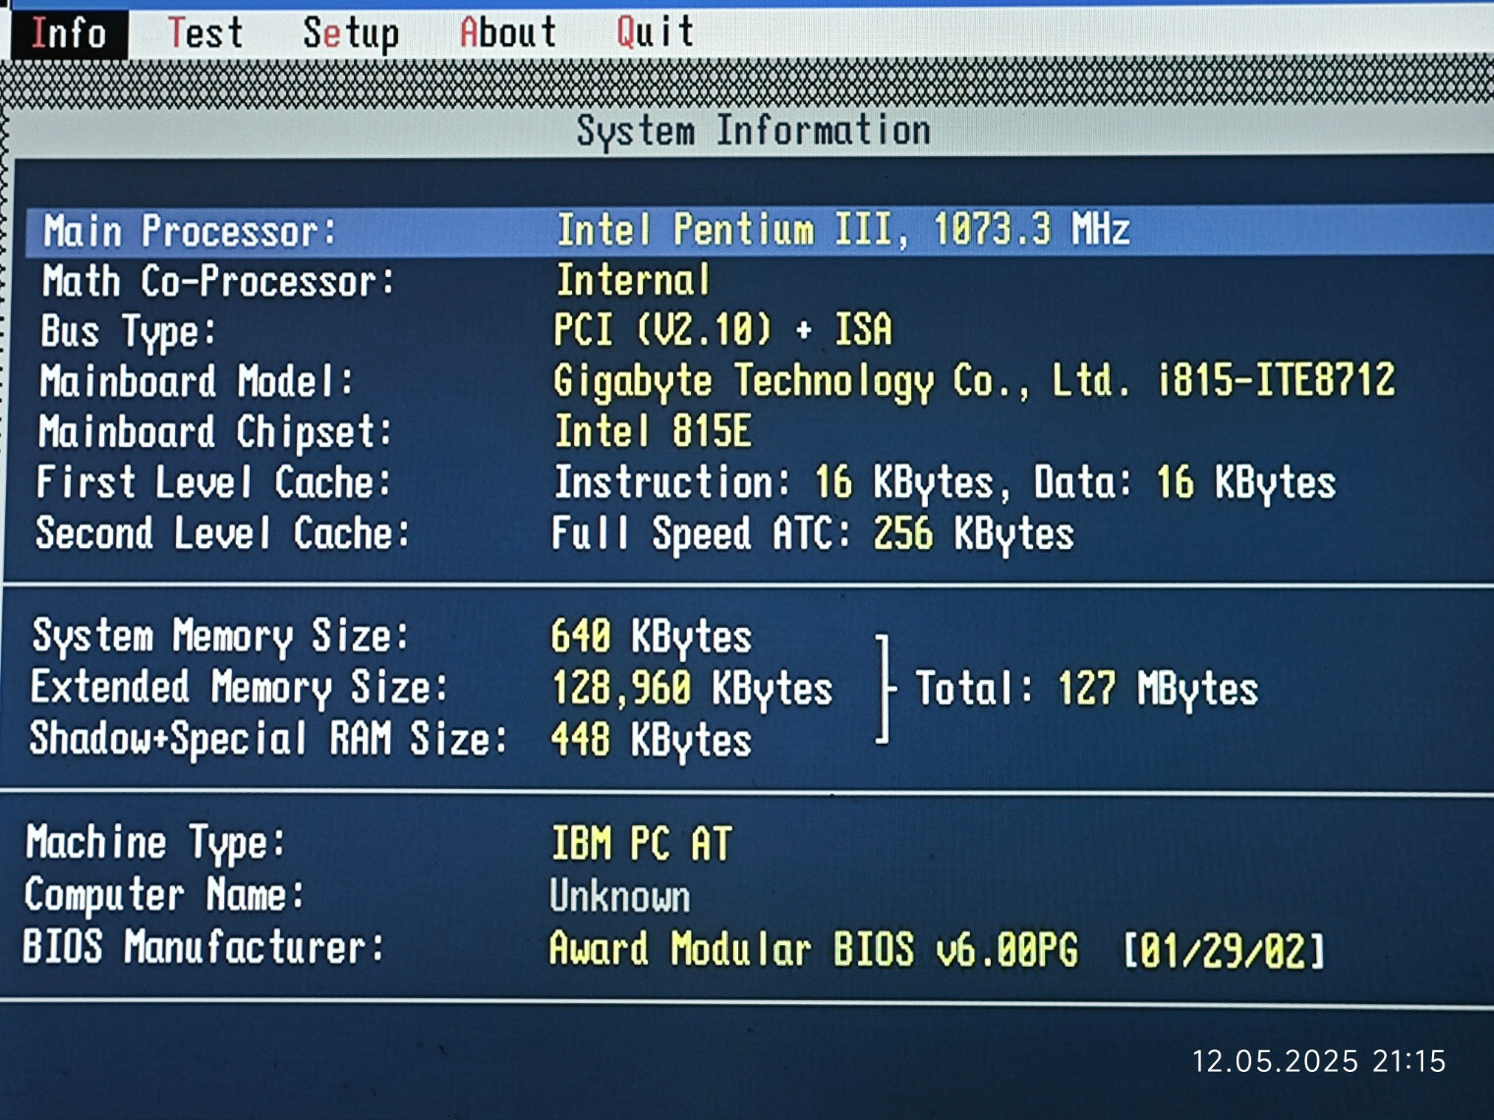Click the '640 KBytes' memory value
1494x1120 pixels.
[x=651, y=637]
